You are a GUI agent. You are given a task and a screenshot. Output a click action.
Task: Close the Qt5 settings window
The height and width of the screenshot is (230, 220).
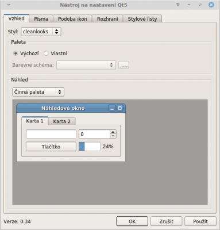tap(211, 5)
